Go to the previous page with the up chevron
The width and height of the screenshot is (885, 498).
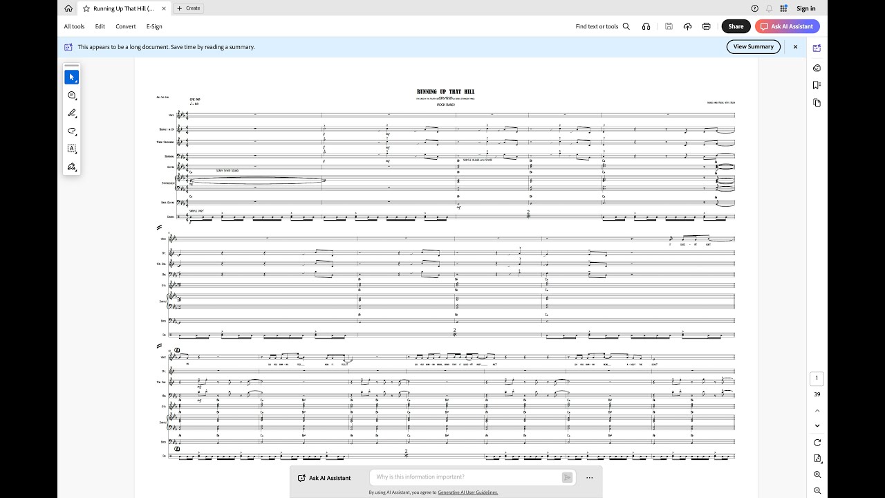coord(817,411)
